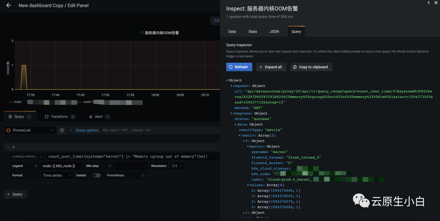Image resolution: width=440 pixels, height=221 pixels.
Task: Click the Prometheus info icon
Action: click(143, 175)
